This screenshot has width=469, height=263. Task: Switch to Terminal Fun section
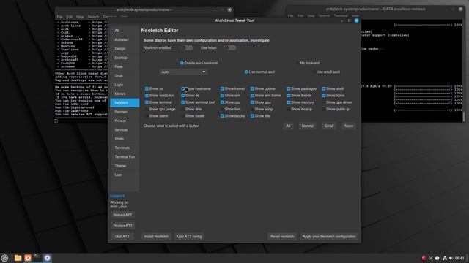click(125, 157)
